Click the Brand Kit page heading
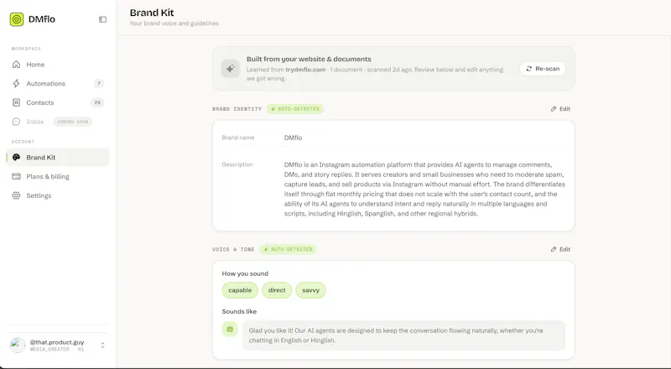Image resolution: width=671 pixels, height=369 pixels. pos(152,13)
